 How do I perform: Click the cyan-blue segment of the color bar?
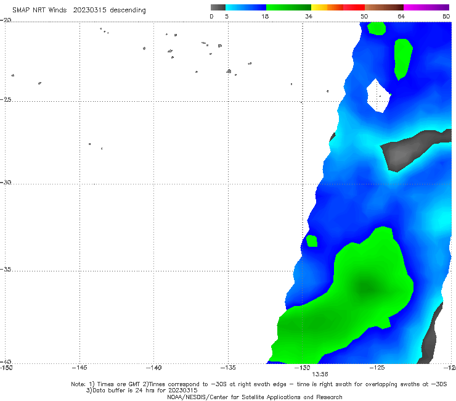246,7
